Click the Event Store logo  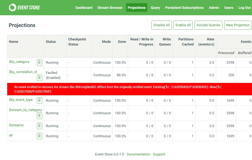[x=25, y=7]
